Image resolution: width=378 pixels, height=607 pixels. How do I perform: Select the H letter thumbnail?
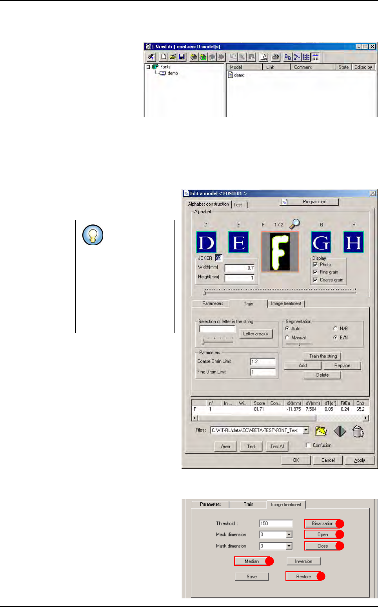pos(354,242)
